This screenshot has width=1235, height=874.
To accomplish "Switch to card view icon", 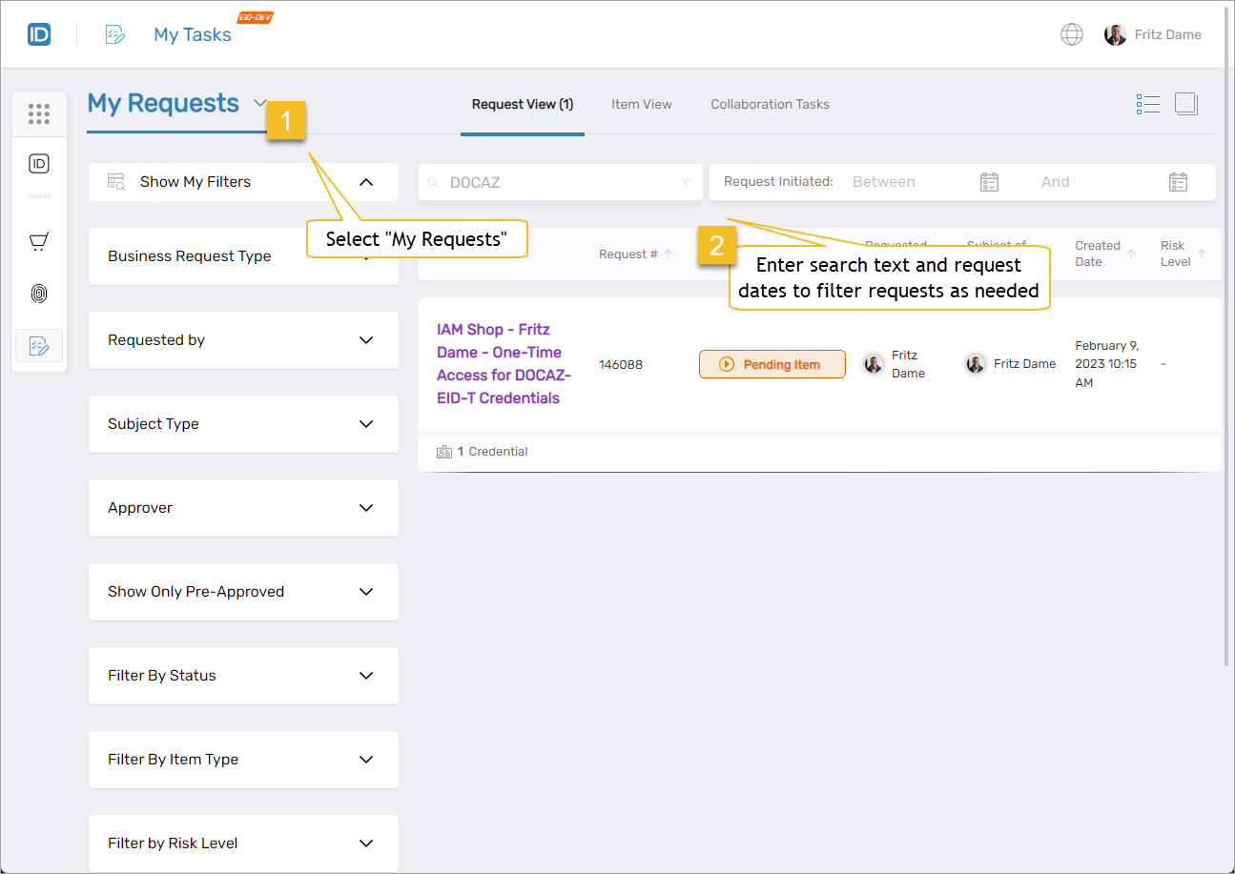I will click(1186, 104).
